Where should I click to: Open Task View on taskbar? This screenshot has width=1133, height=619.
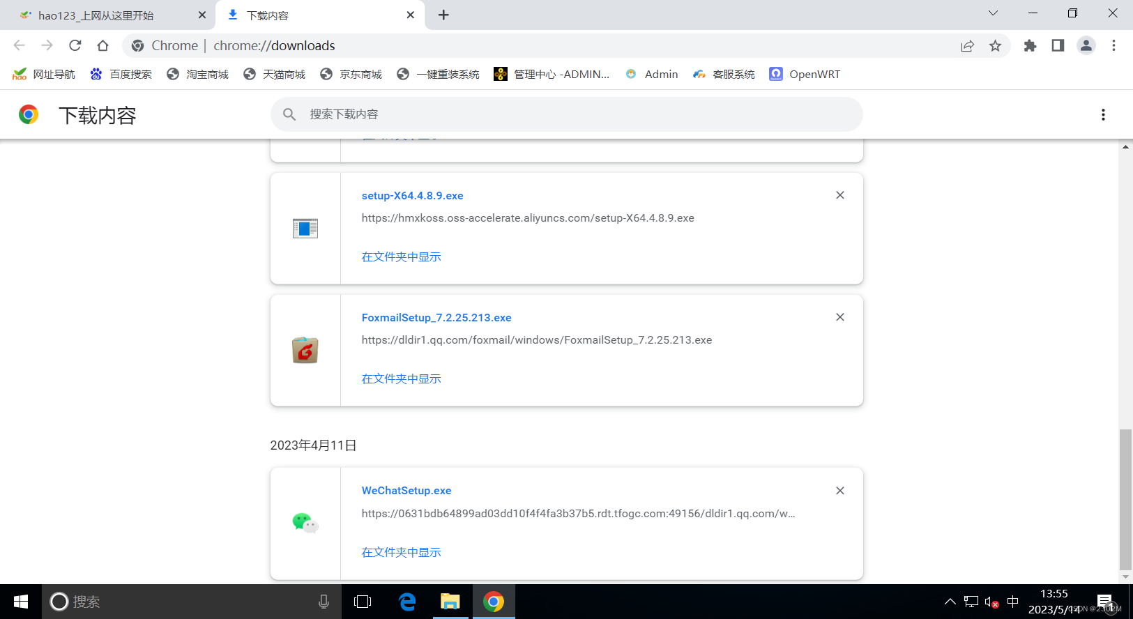tap(363, 602)
